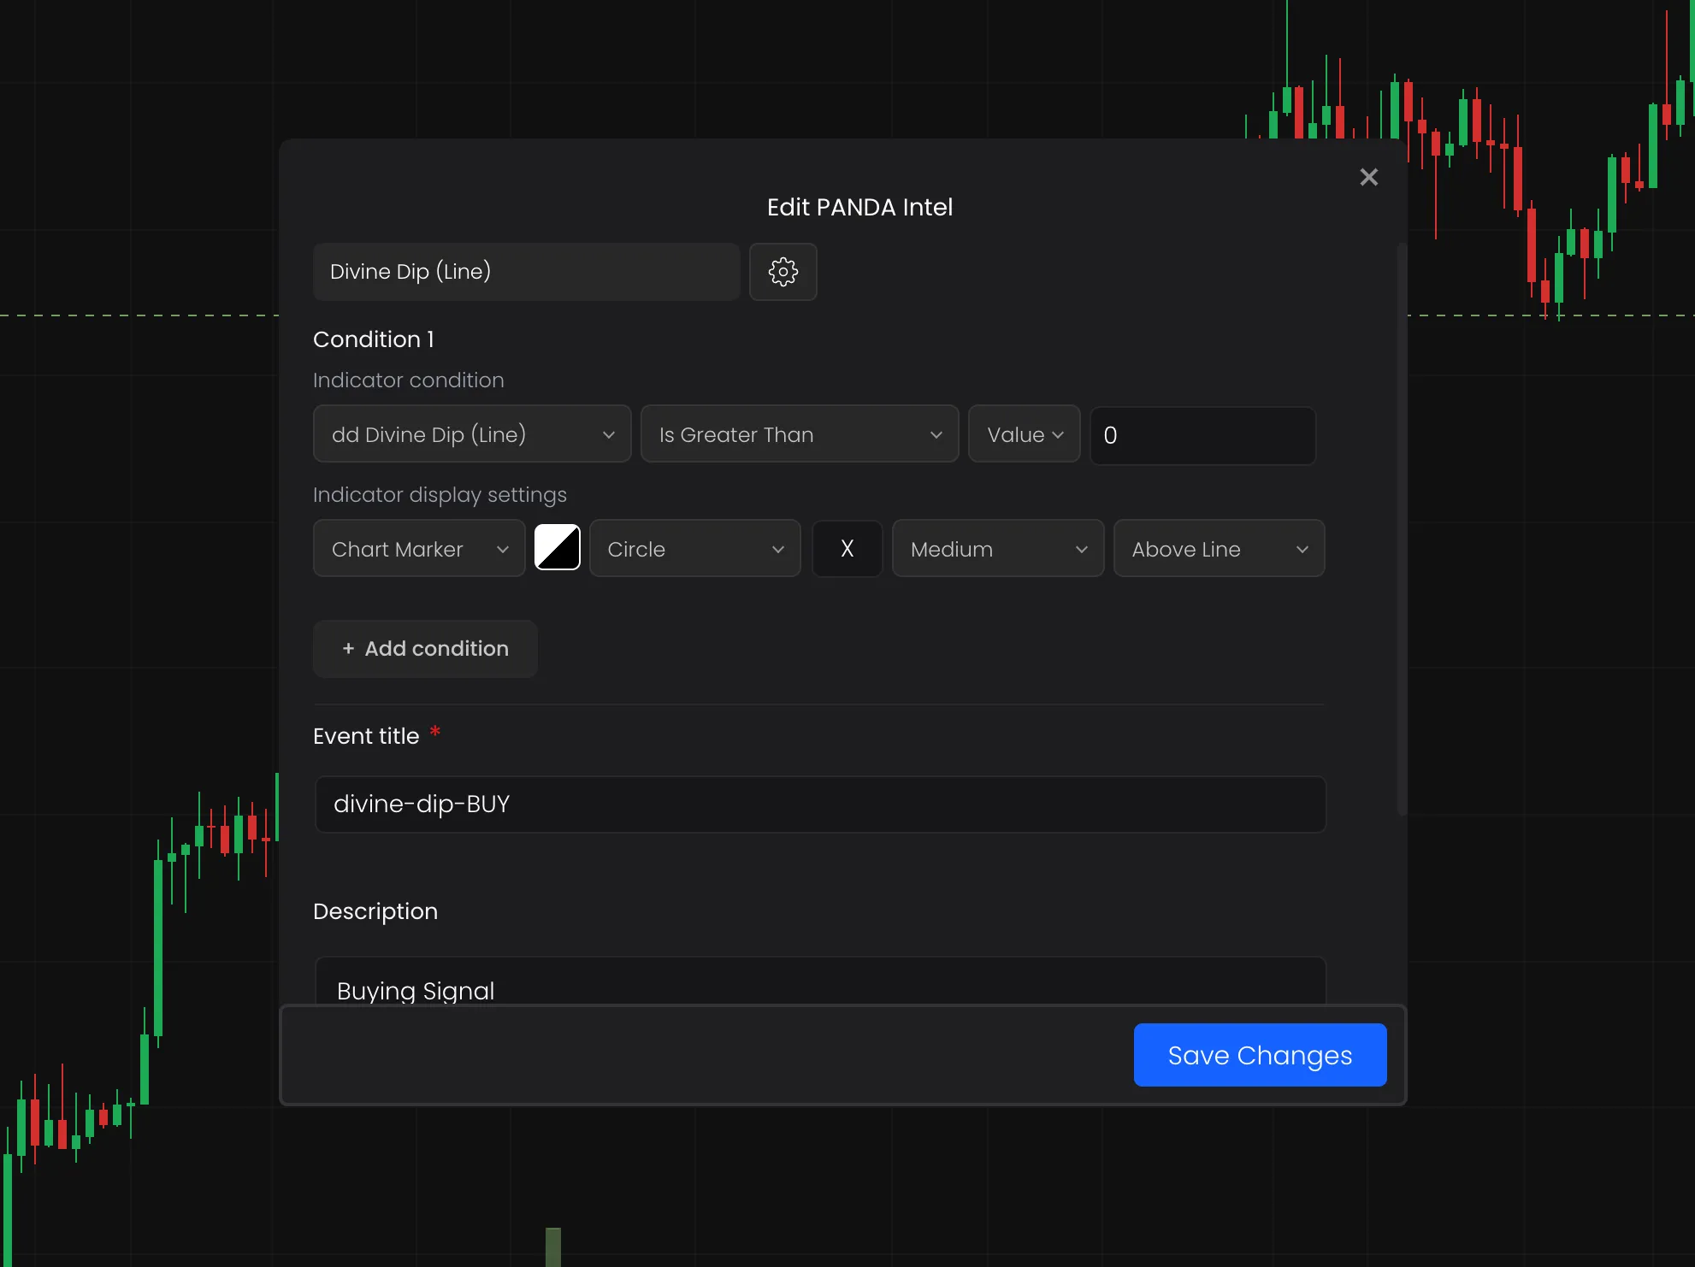
Task: Open the Medium size dropdown
Action: click(x=997, y=549)
